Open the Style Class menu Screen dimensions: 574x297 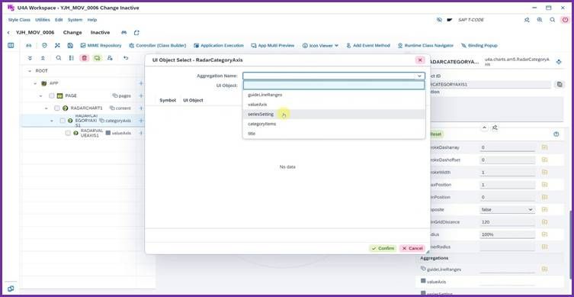coord(19,20)
